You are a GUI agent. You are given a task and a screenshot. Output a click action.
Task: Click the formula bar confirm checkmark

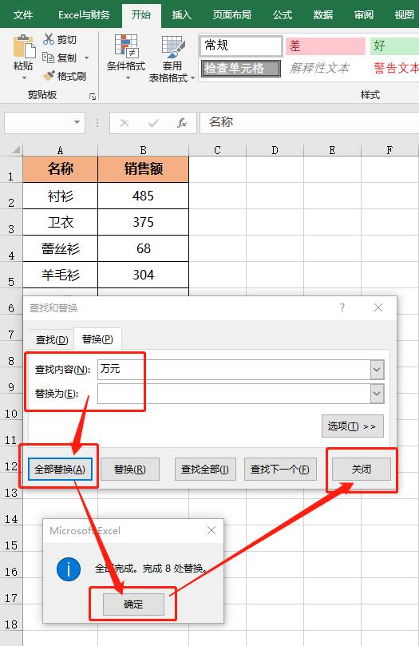coord(153,123)
